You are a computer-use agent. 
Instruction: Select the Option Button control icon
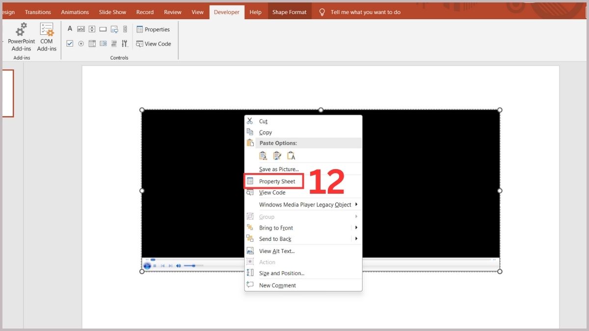[x=81, y=43]
